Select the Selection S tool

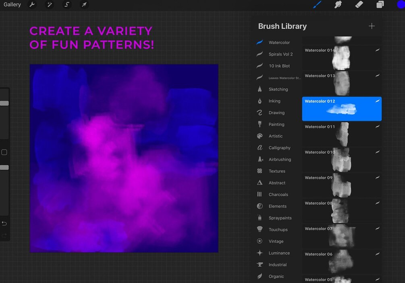click(66, 5)
